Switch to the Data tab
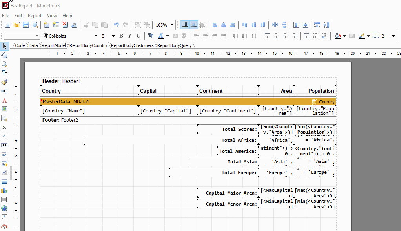Viewport: 401px width, 231px height. 33,45
